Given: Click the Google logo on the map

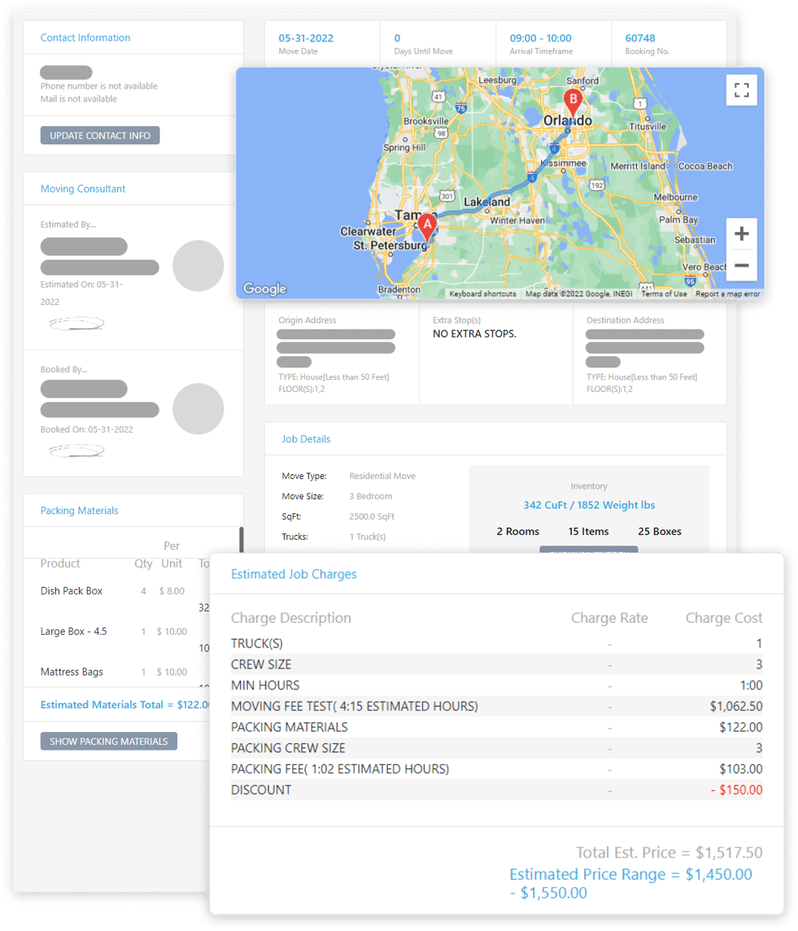Looking at the screenshot, I should (264, 289).
